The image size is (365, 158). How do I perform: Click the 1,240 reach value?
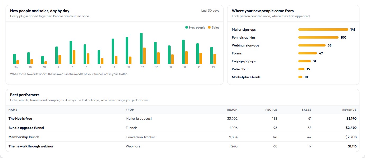233,146
